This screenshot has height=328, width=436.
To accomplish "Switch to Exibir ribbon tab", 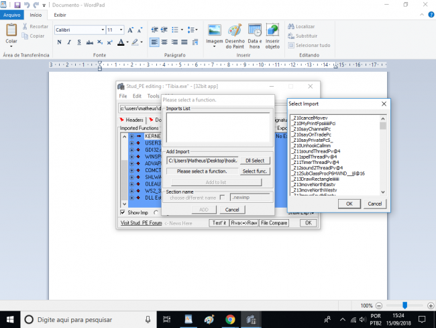I will [x=60, y=15].
